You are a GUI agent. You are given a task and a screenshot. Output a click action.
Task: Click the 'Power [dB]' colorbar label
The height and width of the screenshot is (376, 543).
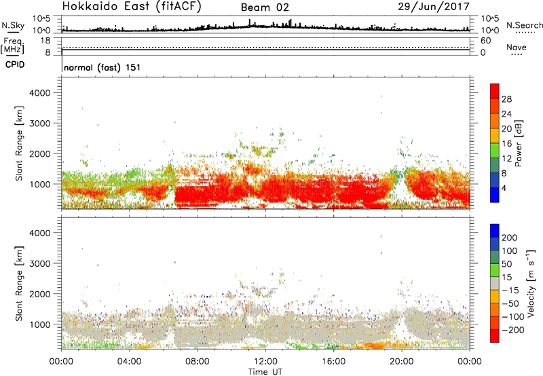(x=518, y=143)
